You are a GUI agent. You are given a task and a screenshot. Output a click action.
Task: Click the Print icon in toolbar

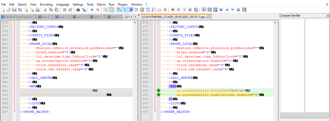37,10
